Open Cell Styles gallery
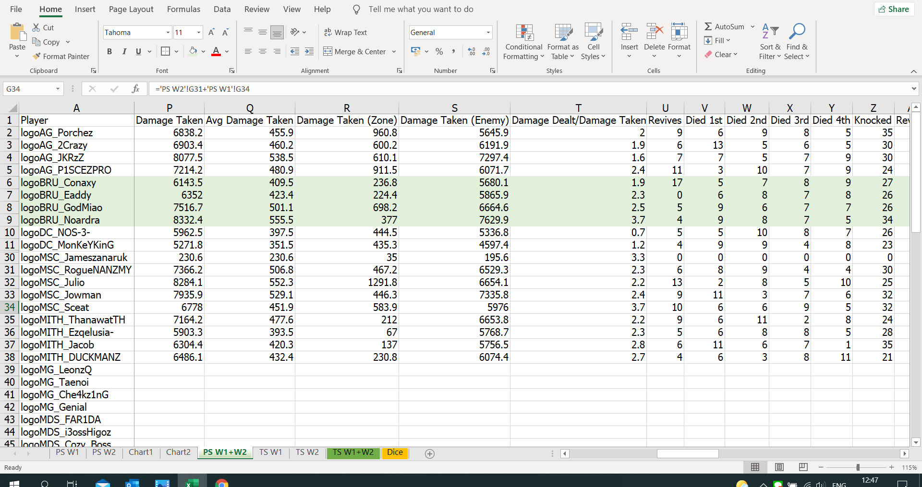Viewport: 922px width, 487px height. 594,42
